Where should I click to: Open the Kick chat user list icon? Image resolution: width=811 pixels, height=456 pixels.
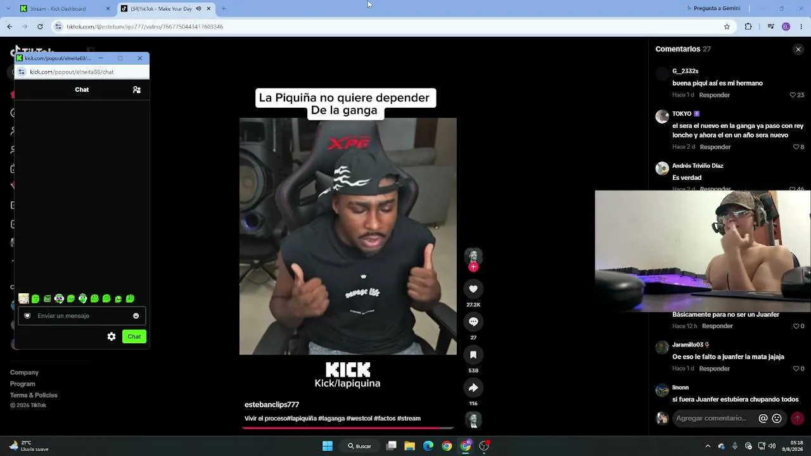136,90
